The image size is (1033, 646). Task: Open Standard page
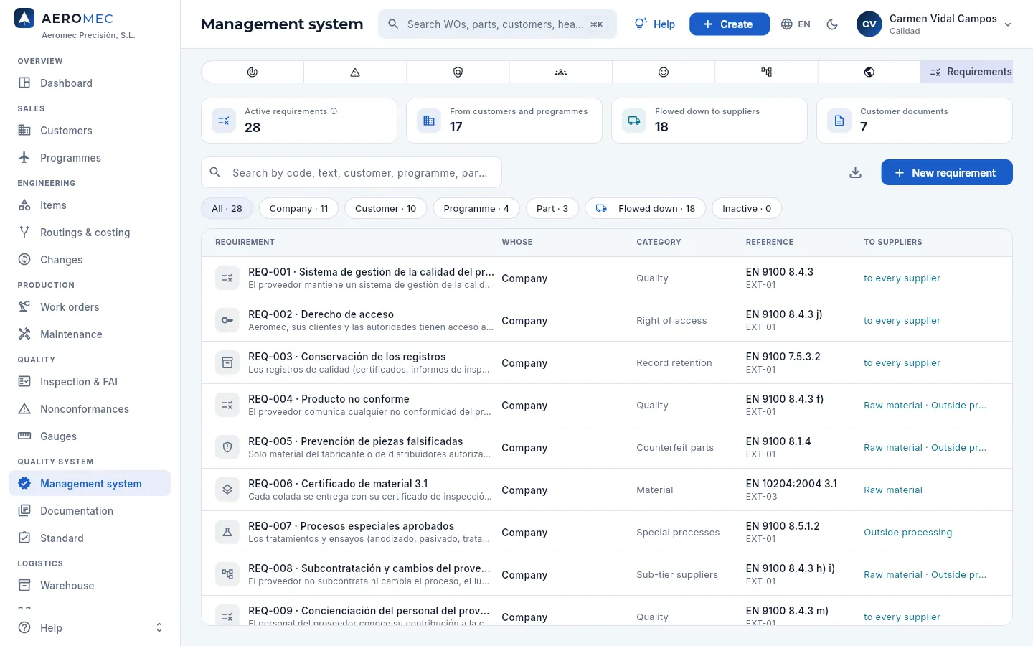tap(90, 538)
